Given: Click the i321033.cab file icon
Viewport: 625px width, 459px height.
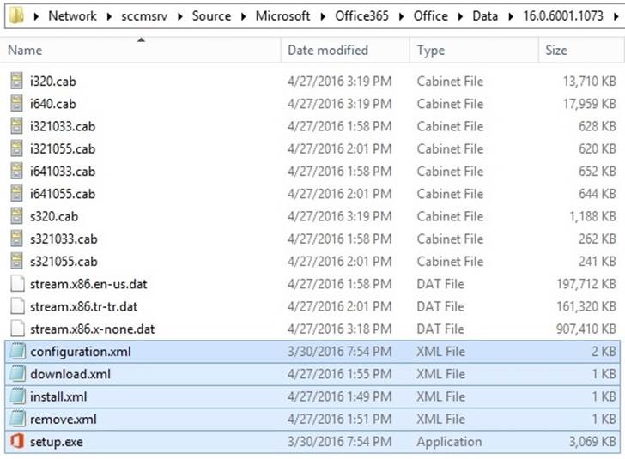Looking at the screenshot, I should click(x=16, y=126).
